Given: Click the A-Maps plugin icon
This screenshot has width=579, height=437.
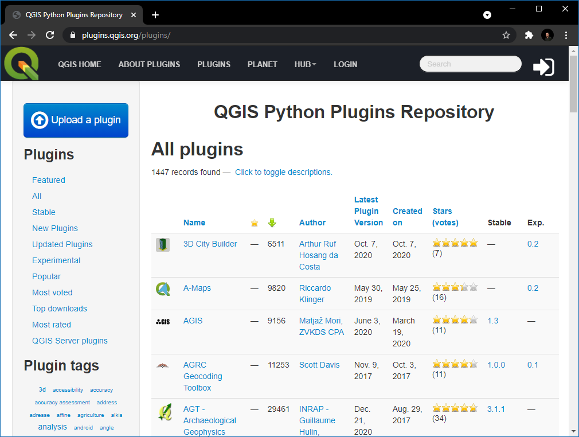Looking at the screenshot, I should pyautogui.click(x=163, y=289).
